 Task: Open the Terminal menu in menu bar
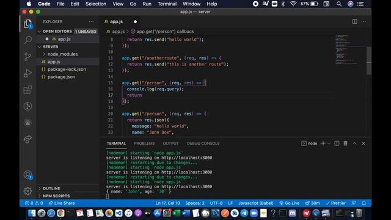(167, 4)
